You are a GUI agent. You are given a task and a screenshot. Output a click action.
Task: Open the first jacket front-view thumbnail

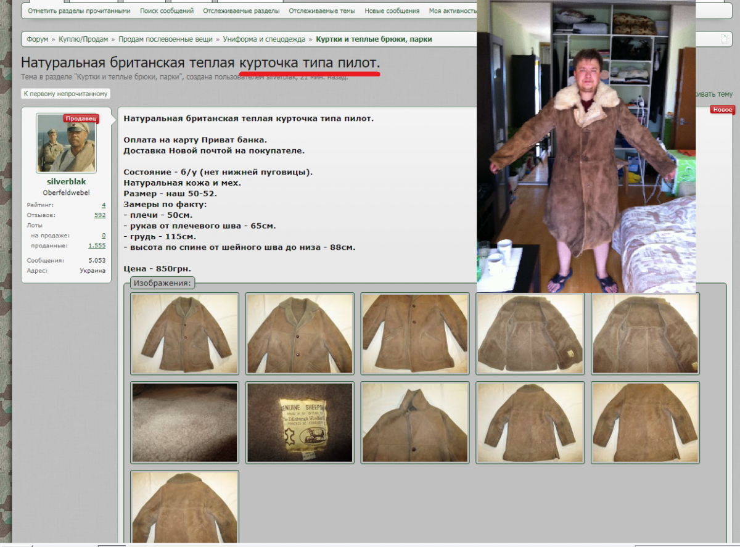pyautogui.click(x=185, y=334)
